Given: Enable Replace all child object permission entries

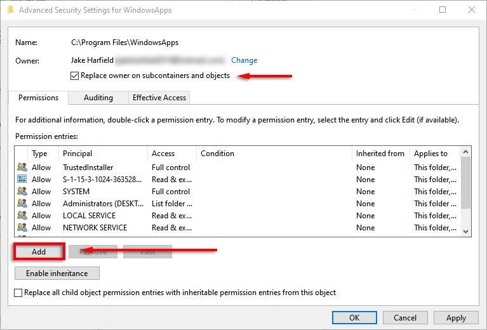Looking at the screenshot, I should [x=18, y=293].
